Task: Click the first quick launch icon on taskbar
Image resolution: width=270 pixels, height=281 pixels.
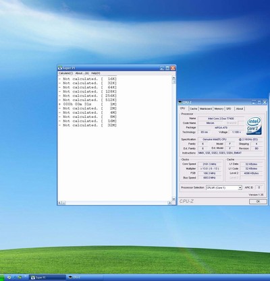Action: coord(9,278)
